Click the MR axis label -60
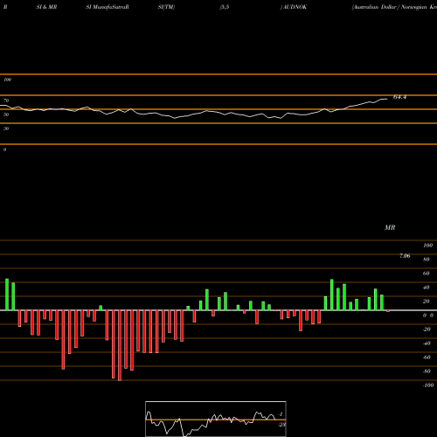The image size is (437, 437). point(427,357)
